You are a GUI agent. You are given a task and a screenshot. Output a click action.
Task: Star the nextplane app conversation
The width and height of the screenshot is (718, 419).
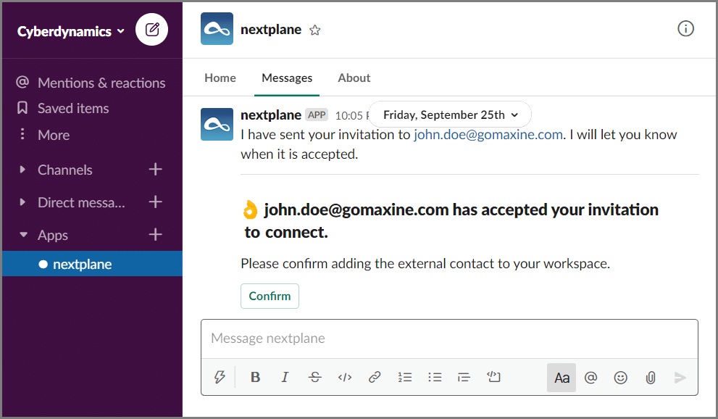pos(315,30)
